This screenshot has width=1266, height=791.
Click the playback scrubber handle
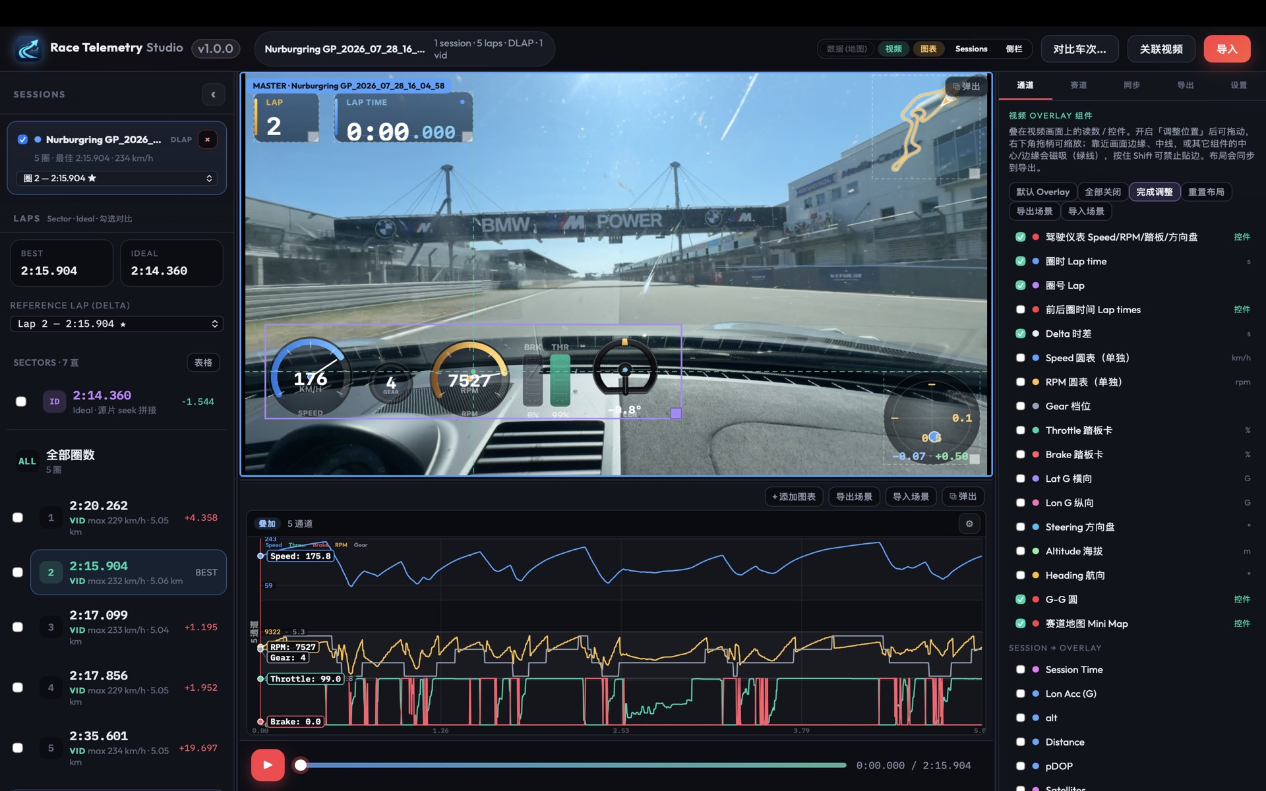pos(301,765)
